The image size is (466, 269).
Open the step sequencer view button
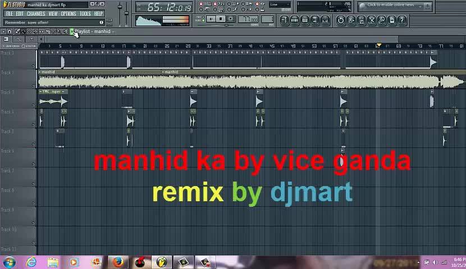[294, 20]
